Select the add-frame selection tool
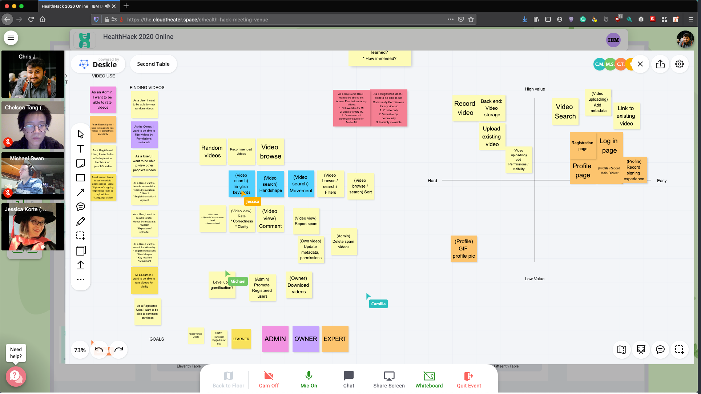The height and width of the screenshot is (394, 701). pos(81,236)
